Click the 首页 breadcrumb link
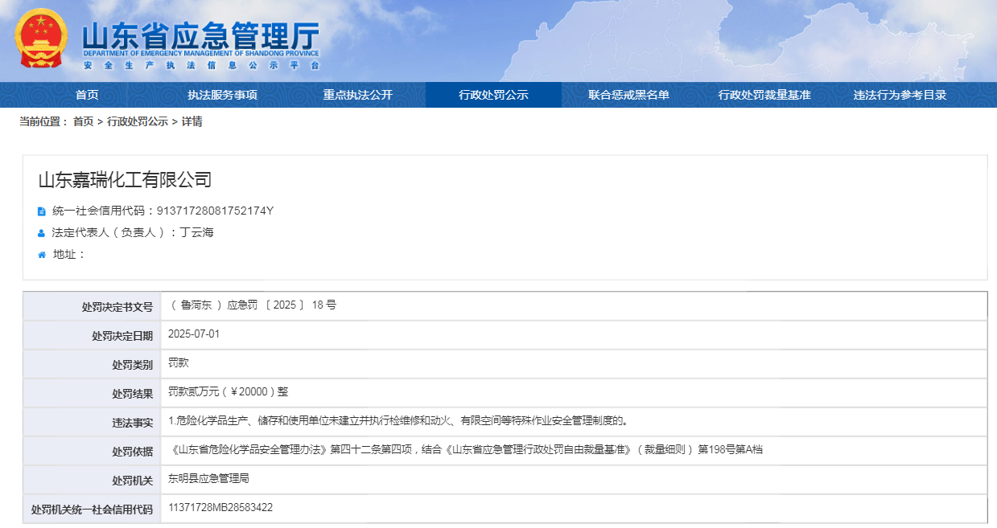 (x=83, y=121)
